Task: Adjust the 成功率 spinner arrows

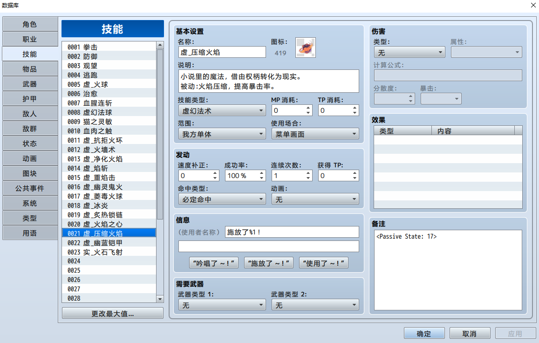Action: pyautogui.click(x=261, y=175)
